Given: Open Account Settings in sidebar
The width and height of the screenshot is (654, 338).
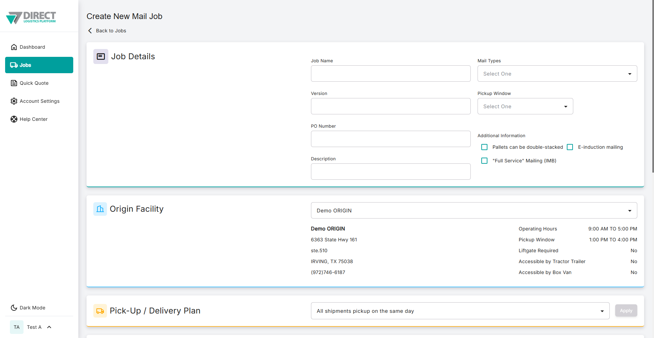Looking at the screenshot, I should pos(39,101).
